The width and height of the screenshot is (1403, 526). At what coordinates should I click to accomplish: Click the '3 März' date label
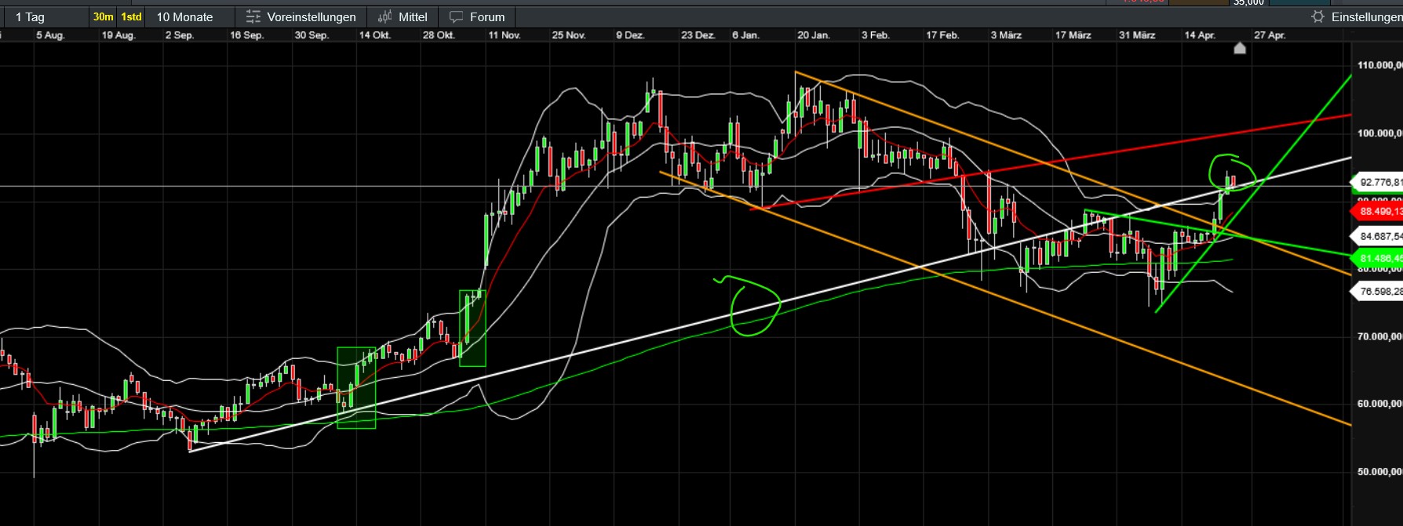(1006, 35)
